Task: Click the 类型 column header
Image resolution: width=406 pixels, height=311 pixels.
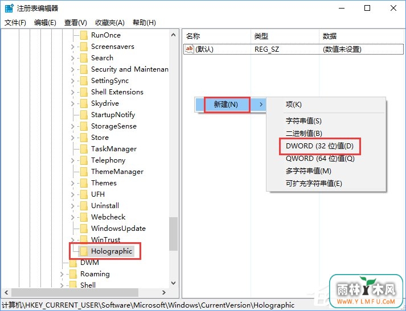Action: 285,36
